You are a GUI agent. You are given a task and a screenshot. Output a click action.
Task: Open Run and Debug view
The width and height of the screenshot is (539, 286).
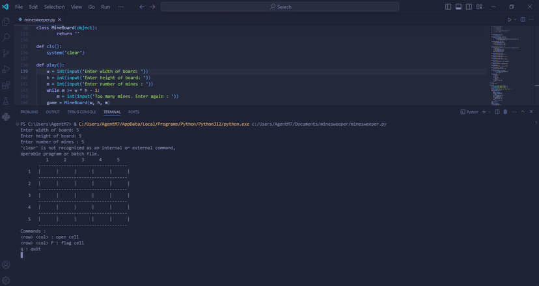coord(6,69)
